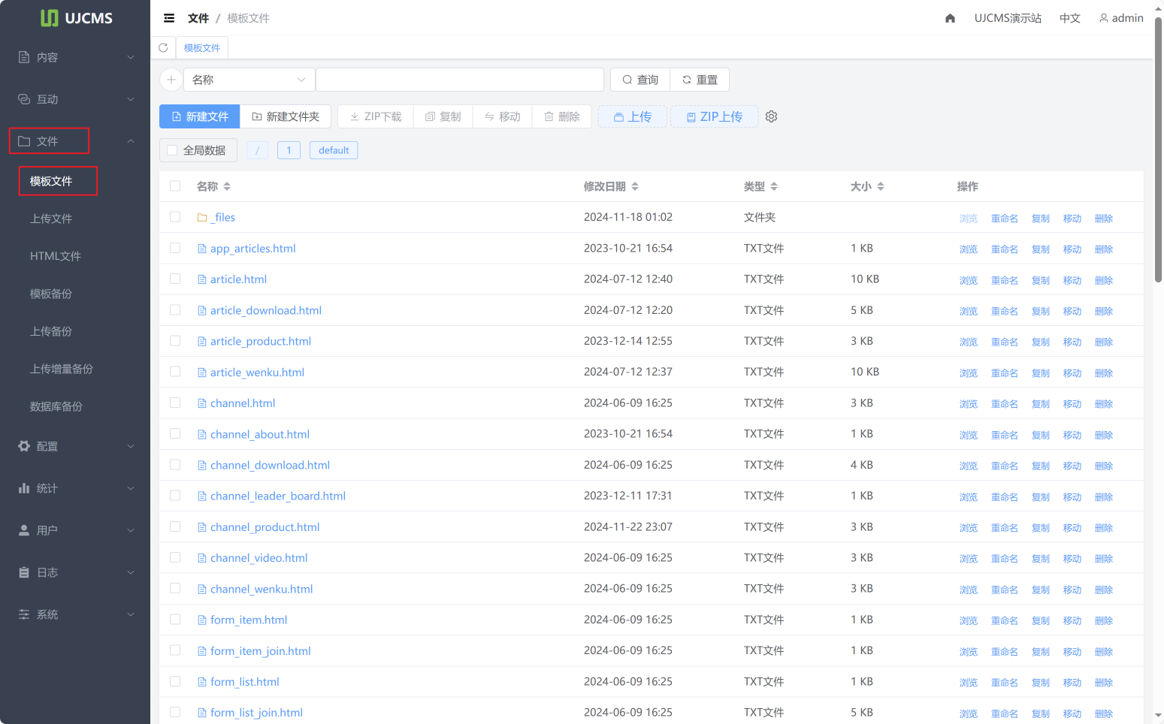1164x724 pixels.
Task: Click the 配置 gear icon in sidebar
Action: coord(24,446)
